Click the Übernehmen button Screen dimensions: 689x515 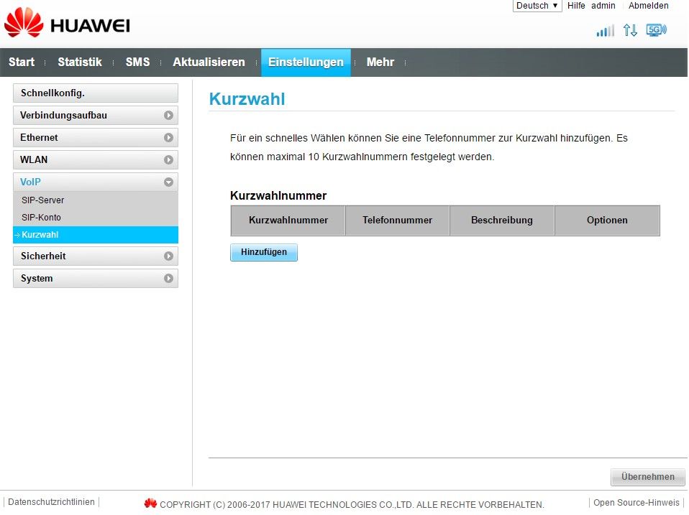tap(647, 477)
